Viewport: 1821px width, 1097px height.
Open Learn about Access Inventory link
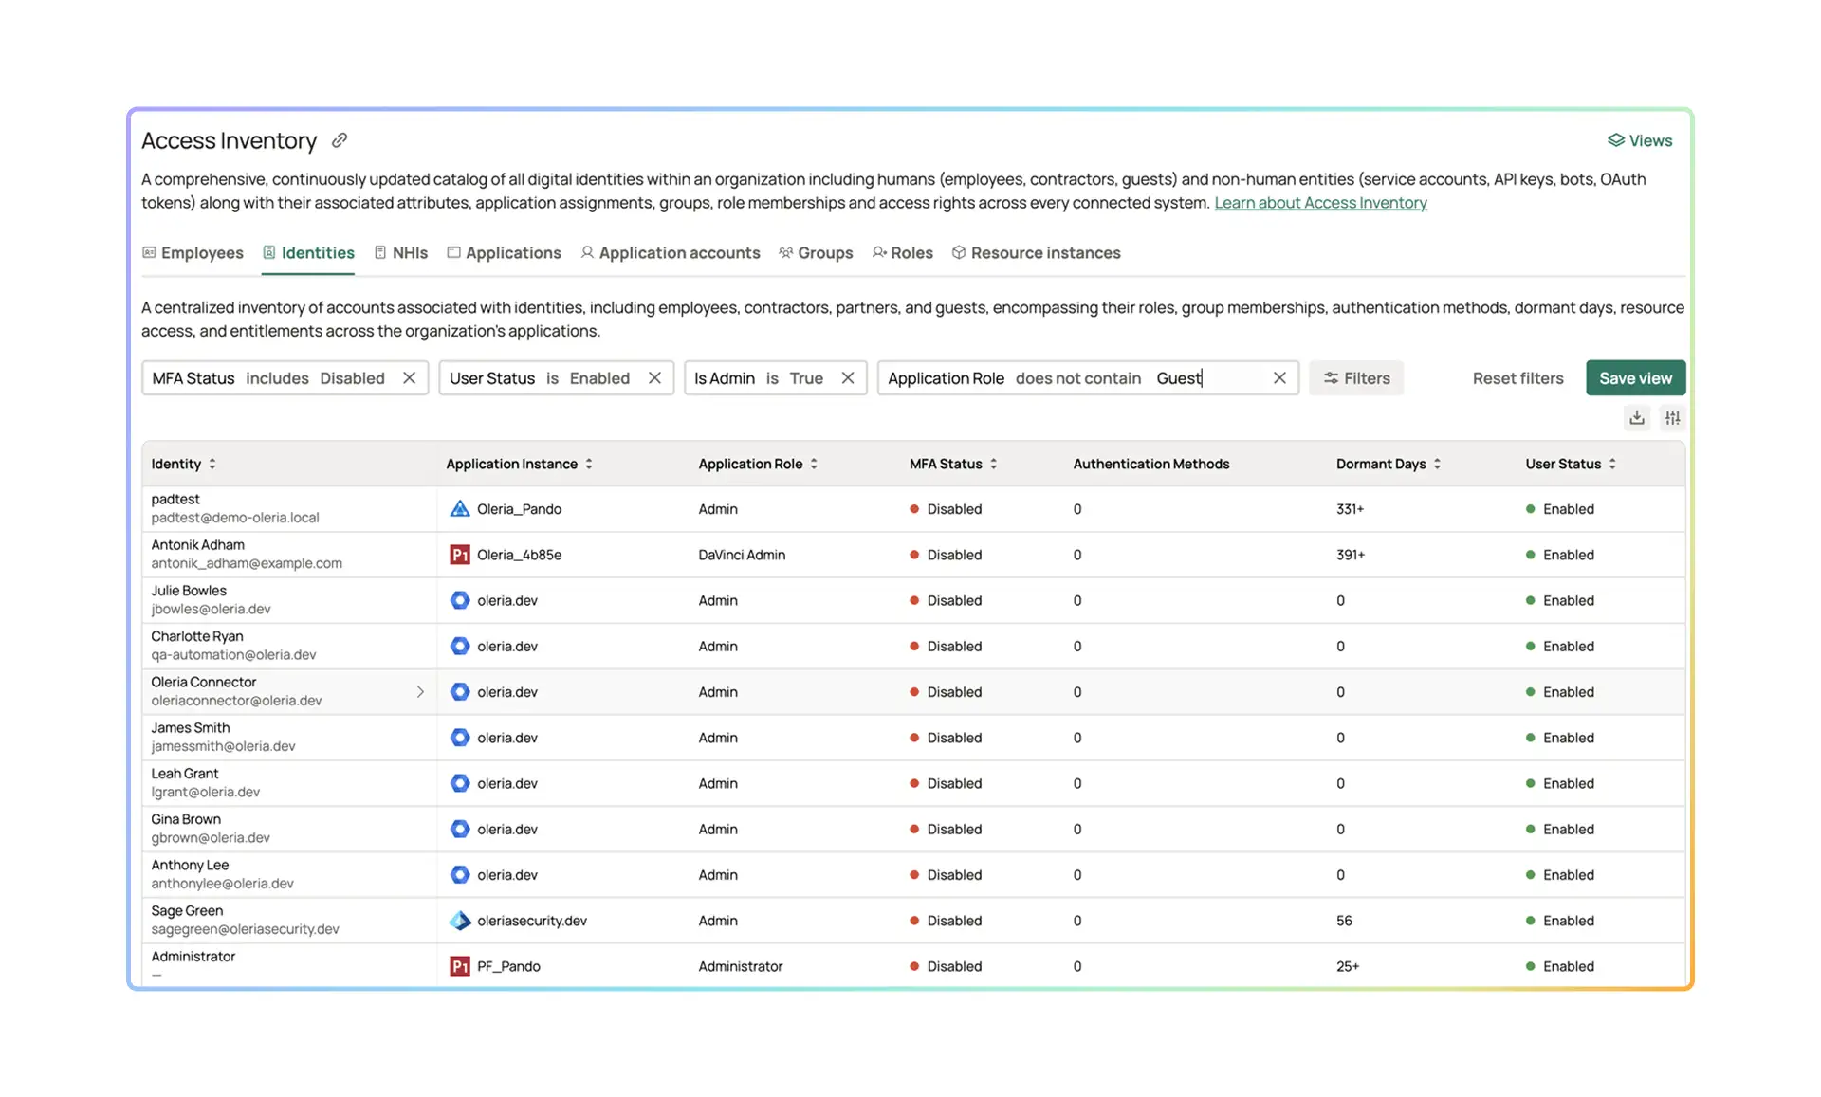click(x=1320, y=203)
